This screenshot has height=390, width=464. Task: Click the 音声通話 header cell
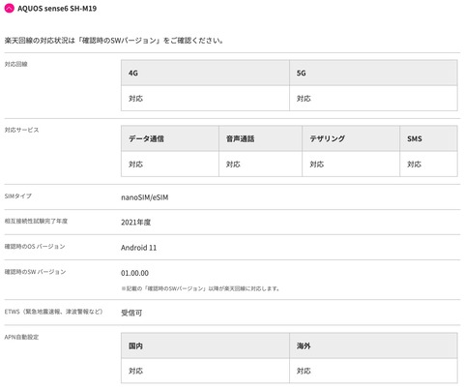(x=260, y=138)
